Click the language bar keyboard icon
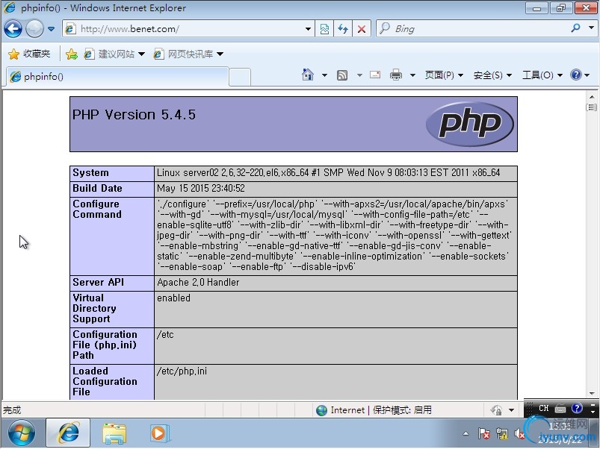The height and width of the screenshot is (449, 600). 560,409
